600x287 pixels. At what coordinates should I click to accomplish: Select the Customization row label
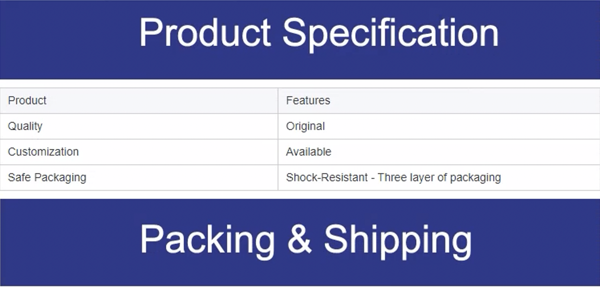(x=43, y=152)
